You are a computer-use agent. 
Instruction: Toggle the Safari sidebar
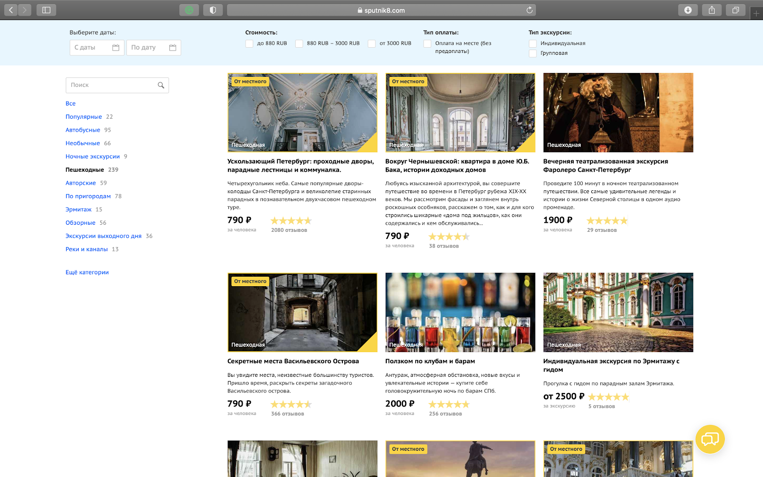[x=46, y=10]
